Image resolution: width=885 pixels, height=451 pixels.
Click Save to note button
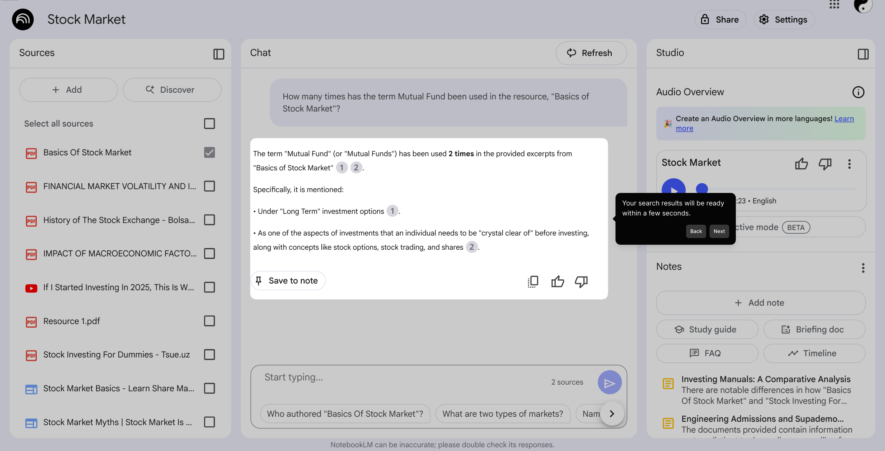point(287,281)
